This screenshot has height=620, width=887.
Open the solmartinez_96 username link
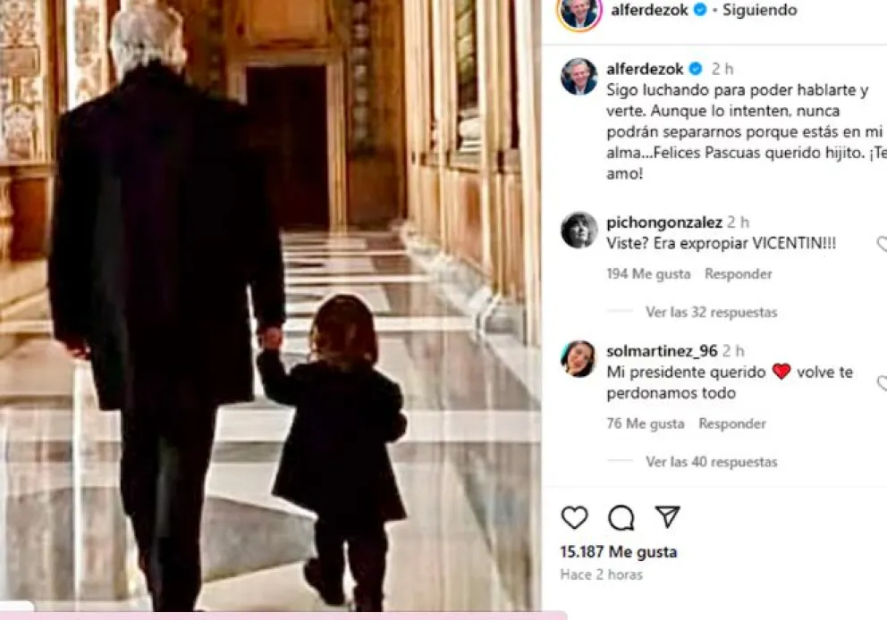click(662, 351)
